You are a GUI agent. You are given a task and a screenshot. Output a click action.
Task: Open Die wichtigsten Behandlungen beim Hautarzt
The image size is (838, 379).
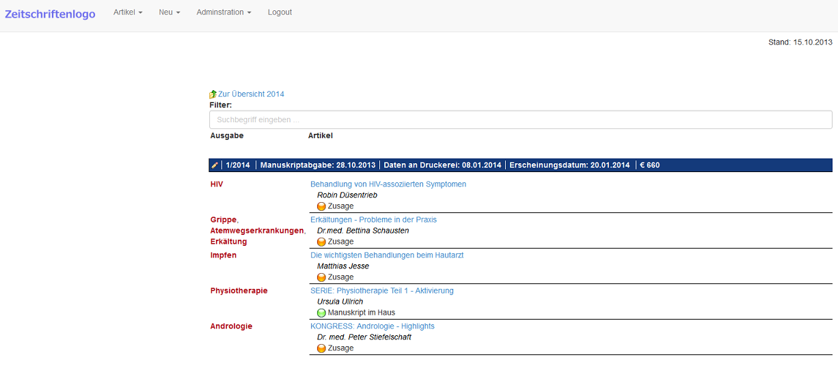[387, 255]
